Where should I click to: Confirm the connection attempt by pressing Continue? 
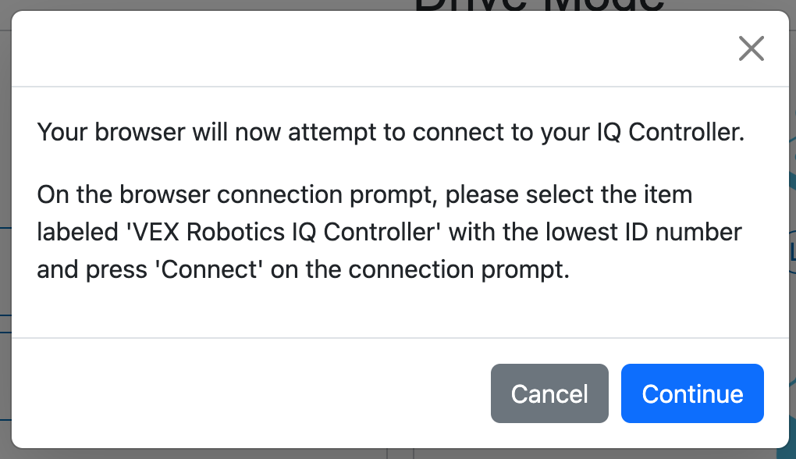[691, 393]
